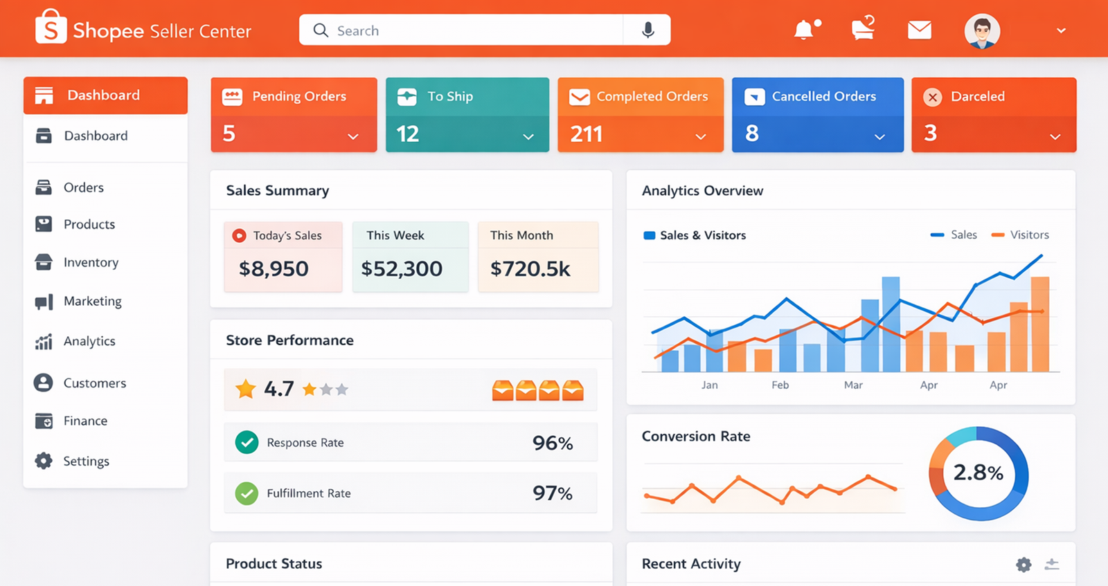Click the Fulfillment Rate green checkmark
This screenshot has width=1108, height=586.
247,493
